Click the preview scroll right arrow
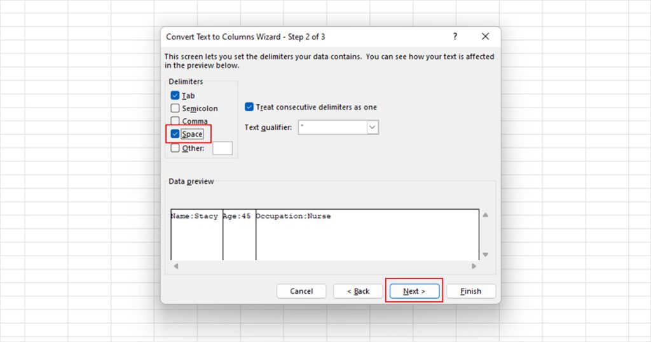This screenshot has width=651, height=342. [x=474, y=266]
